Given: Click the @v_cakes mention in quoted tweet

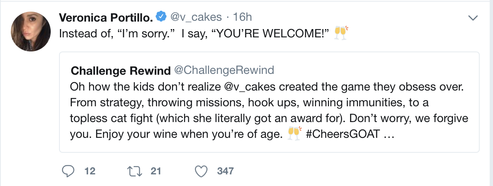Looking at the screenshot, I should pos(250,87).
